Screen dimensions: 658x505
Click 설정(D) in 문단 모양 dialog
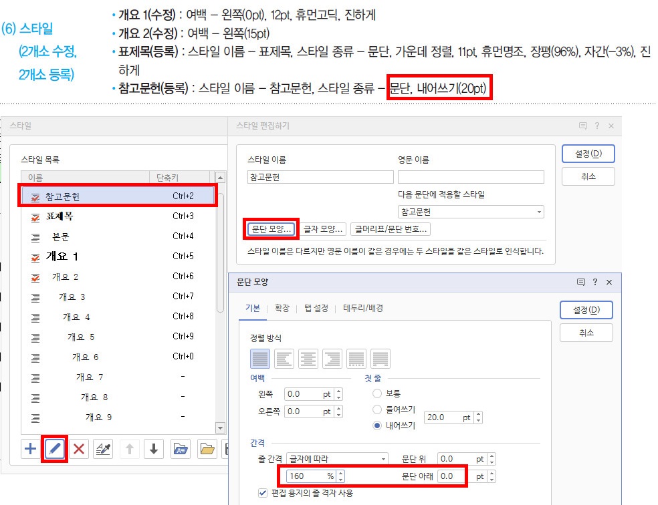pyautogui.click(x=586, y=310)
